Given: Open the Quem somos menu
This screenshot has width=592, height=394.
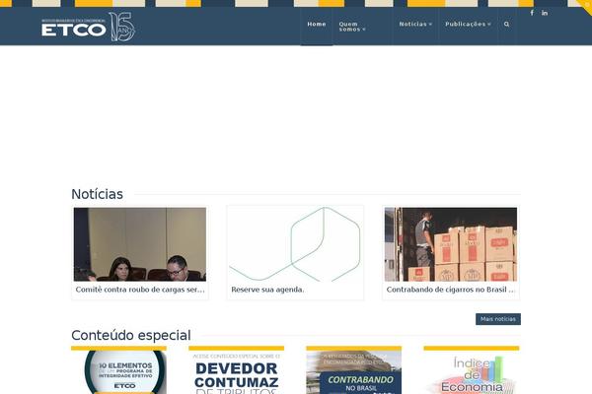Looking at the screenshot, I should coord(351,27).
